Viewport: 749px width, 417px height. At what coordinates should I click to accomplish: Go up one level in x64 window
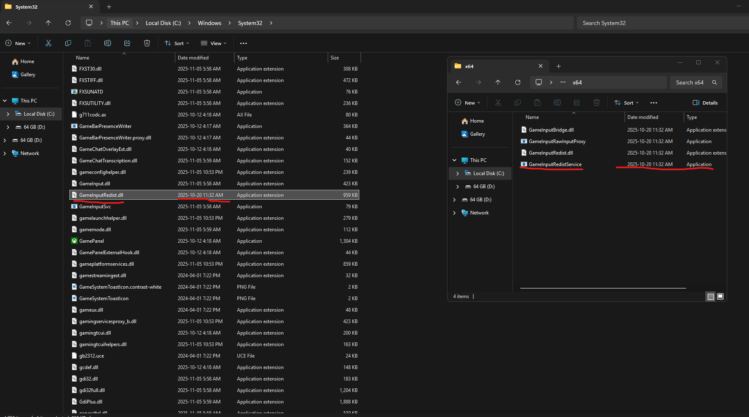tap(498, 82)
